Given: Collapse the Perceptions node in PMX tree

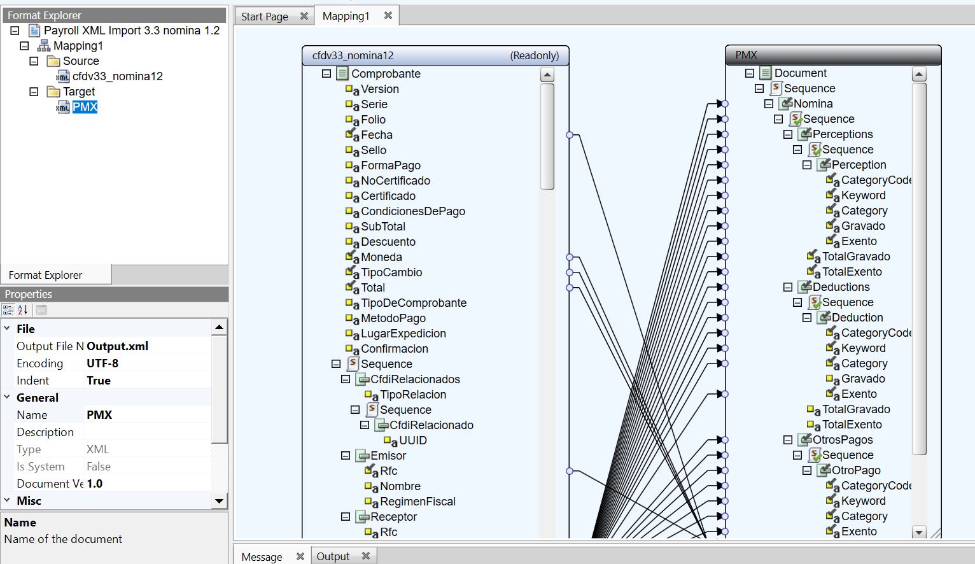Looking at the screenshot, I should 788,134.
